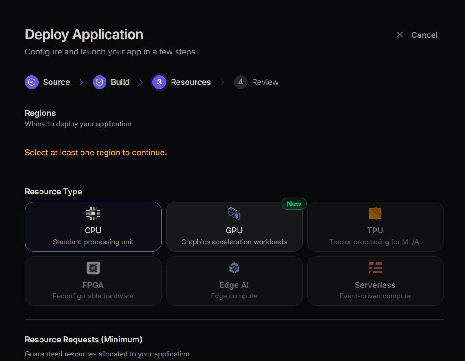This screenshot has height=361, width=465.
Task: Enable the Edge AI resource card
Action: 234,281
